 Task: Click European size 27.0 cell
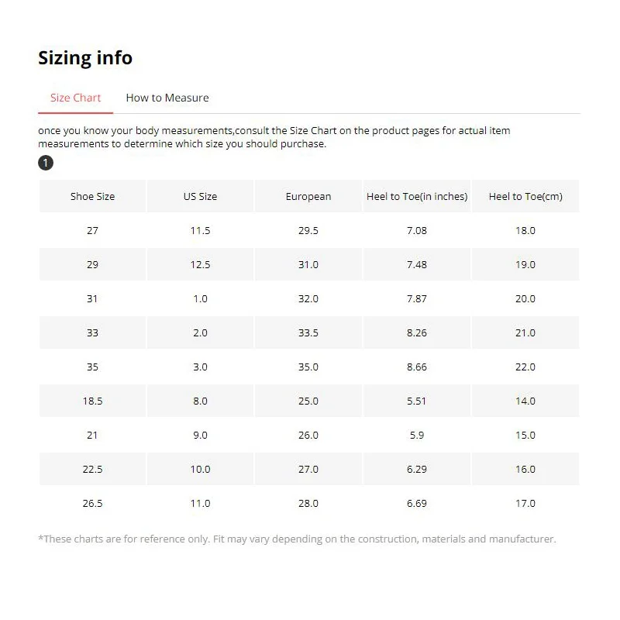click(x=308, y=469)
